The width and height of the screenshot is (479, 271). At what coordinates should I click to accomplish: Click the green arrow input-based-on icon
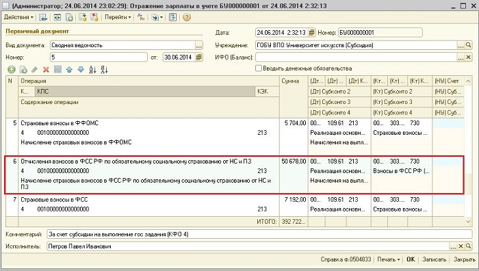click(x=83, y=17)
